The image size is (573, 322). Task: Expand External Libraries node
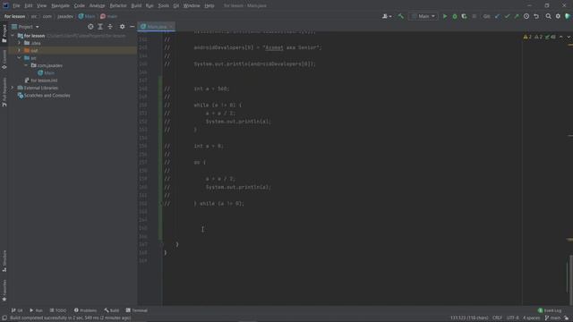(x=13, y=88)
